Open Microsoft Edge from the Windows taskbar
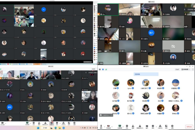 [56, 128]
